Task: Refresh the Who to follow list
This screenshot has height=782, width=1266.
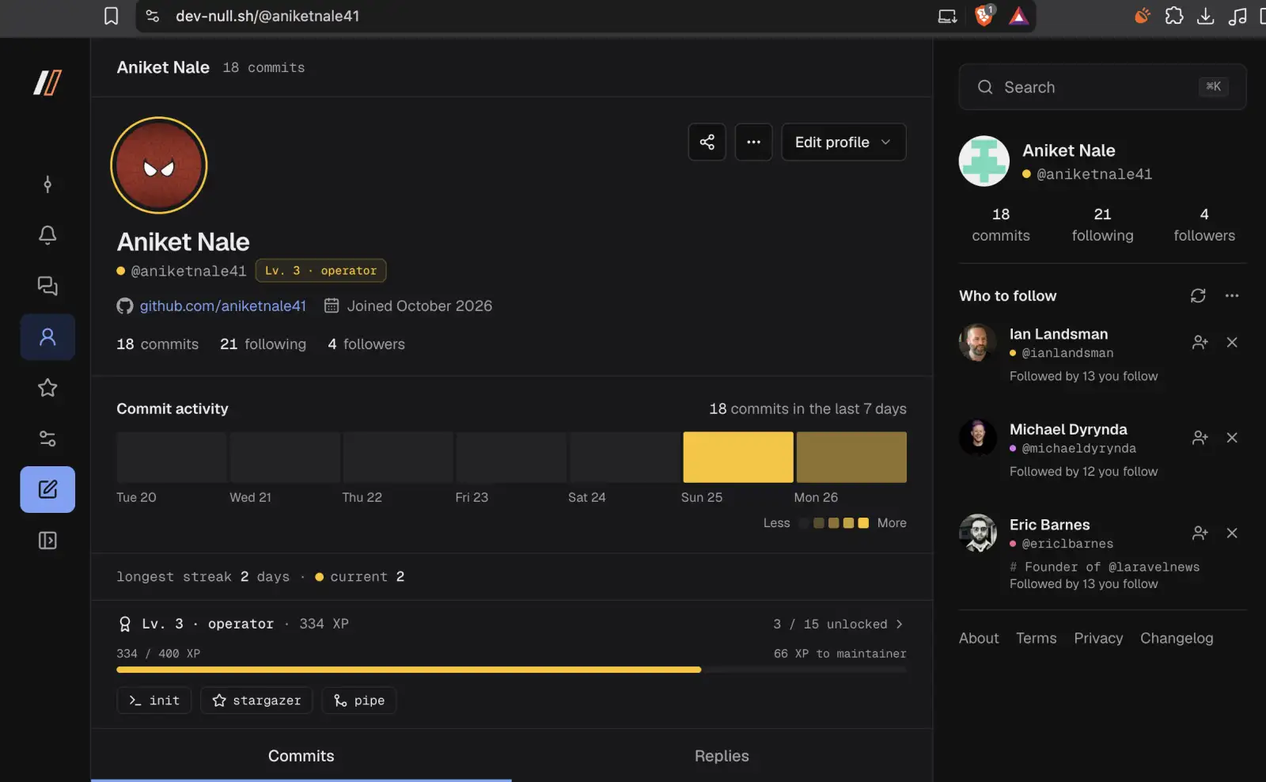Action: (x=1198, y=295)
